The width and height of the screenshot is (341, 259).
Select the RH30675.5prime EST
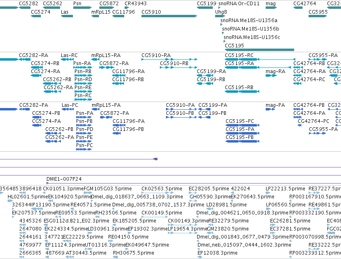coord(115,257)
